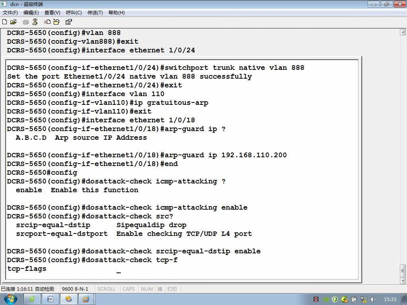Open the volume speaker tray icon
This screenshot has height=305, width=407.
pos(373,299)
